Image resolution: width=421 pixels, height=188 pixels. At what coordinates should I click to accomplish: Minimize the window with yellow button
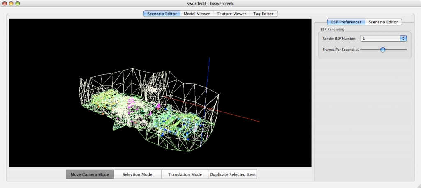[x=11, y=3]
